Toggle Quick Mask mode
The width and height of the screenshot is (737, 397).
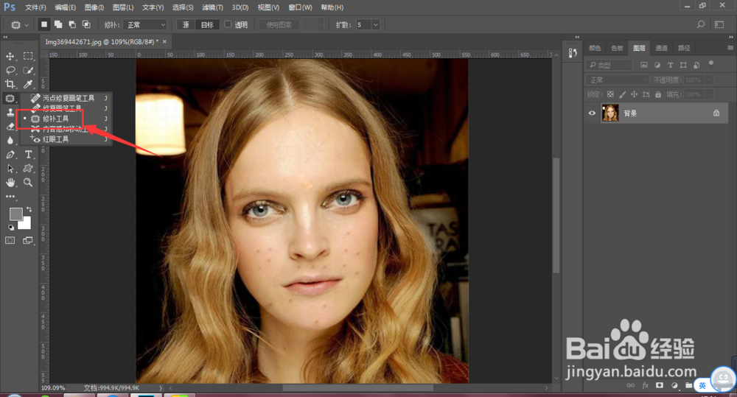point(10,241)
